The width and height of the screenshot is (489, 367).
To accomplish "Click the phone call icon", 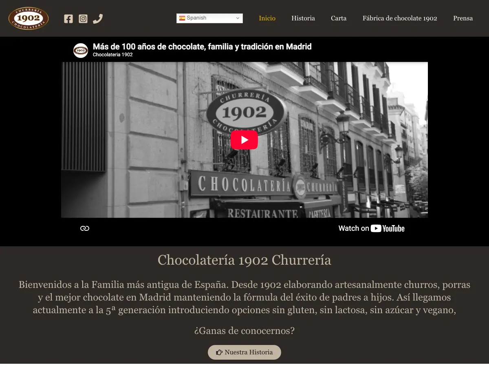I will (x=98, y=19).
